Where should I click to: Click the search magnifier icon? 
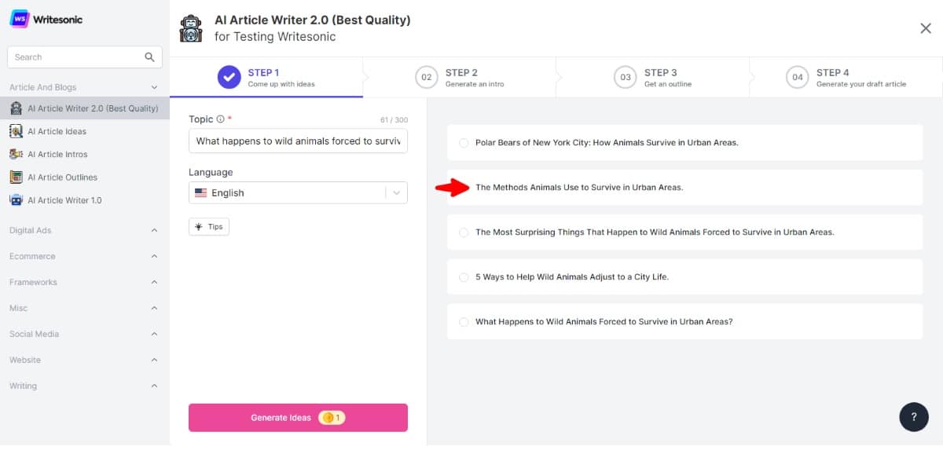[x=149, y=57]
